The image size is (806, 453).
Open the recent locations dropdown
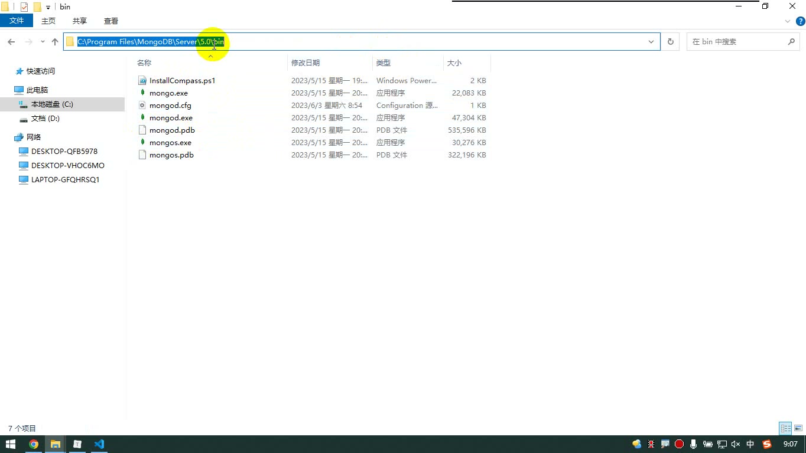(43, 42)
